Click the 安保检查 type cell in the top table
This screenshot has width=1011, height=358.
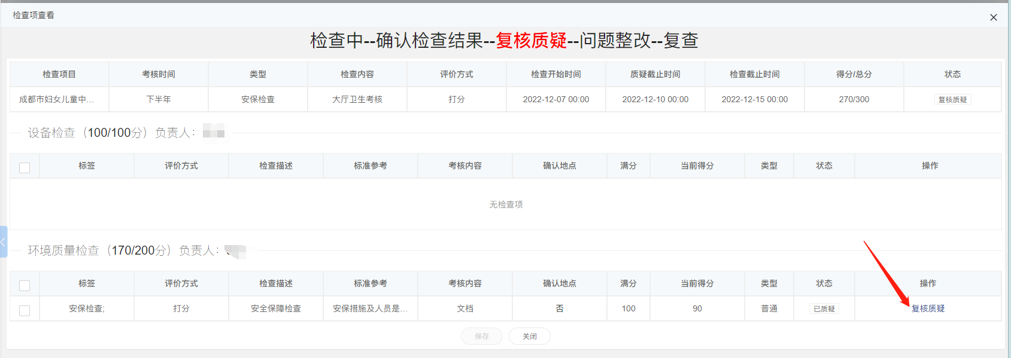(x=258, y=99)
